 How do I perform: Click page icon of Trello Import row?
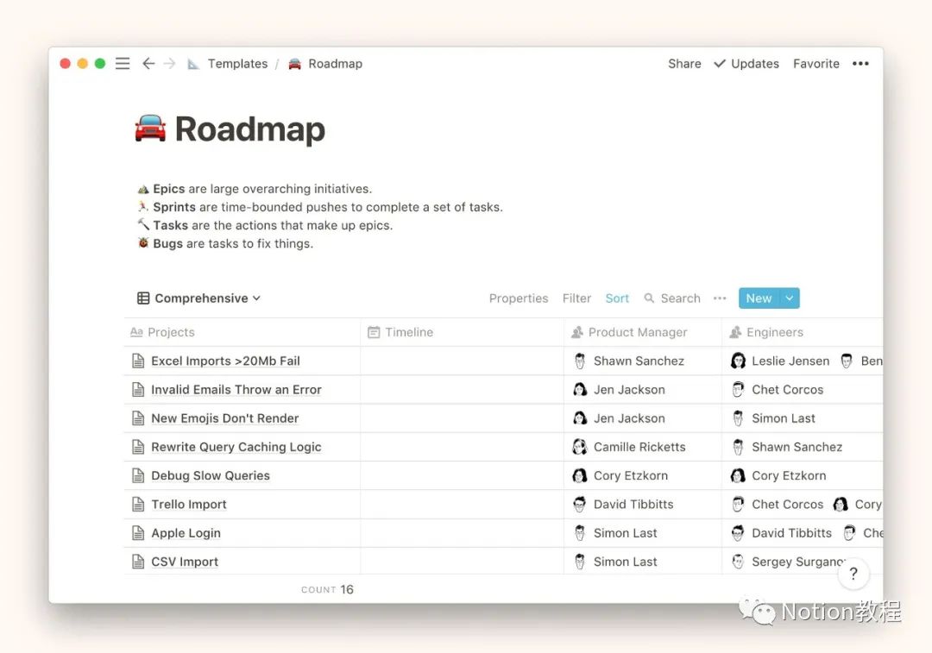tap(138, 505)
